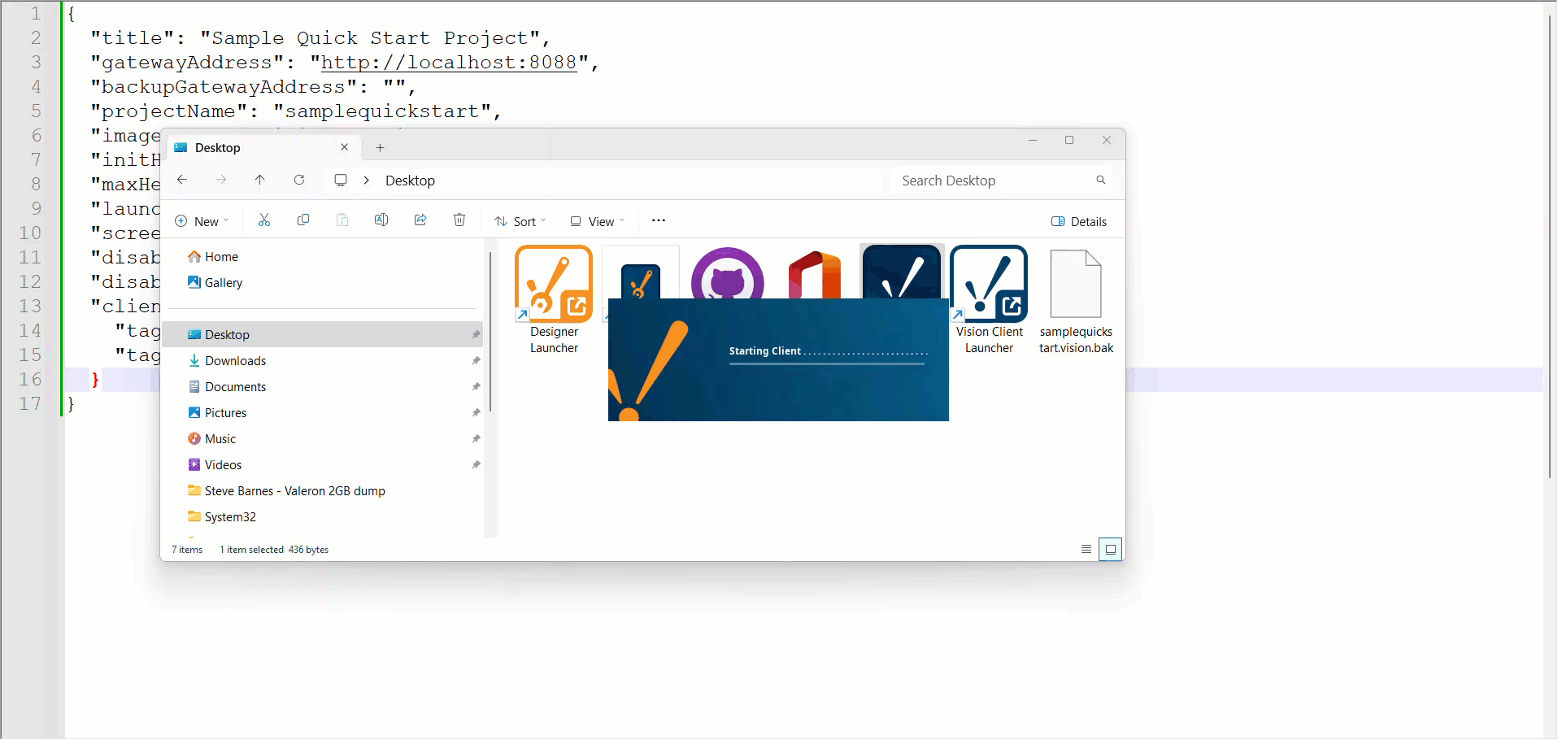
Task: Click the Cut scissors icon
Action: coord(264,220)
